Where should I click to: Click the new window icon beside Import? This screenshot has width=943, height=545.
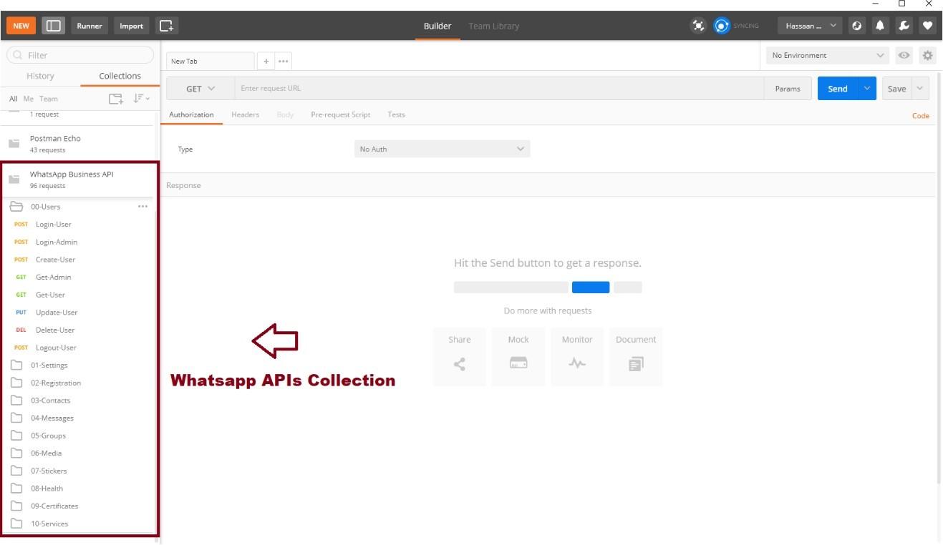pyautogui.click(x=166, y=26)
